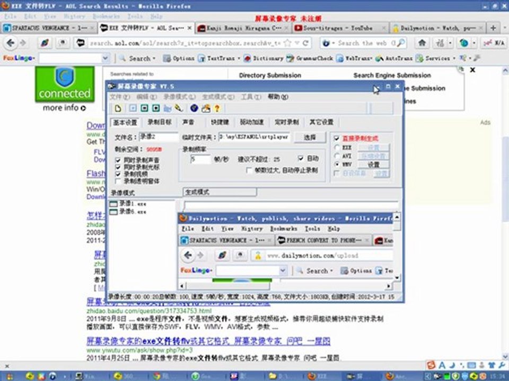Viewport: 509px width, 381px height.
Task: Open the search engine selector dropdown
Action: click(333, 43)
